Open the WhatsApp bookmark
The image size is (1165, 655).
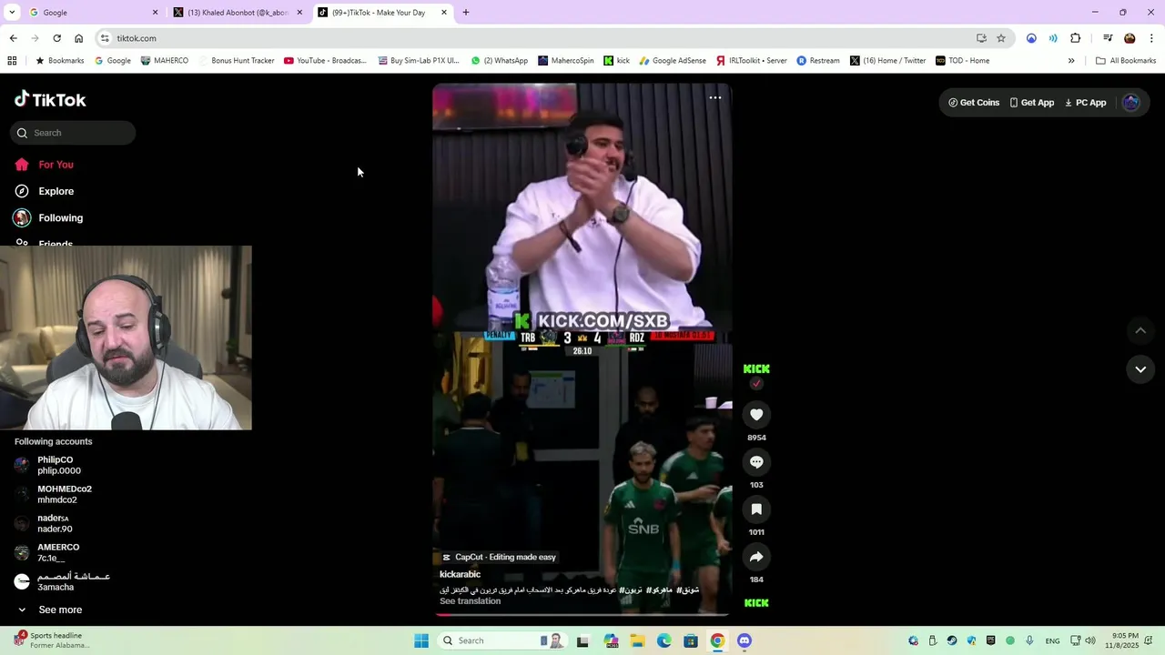[499, 61]
